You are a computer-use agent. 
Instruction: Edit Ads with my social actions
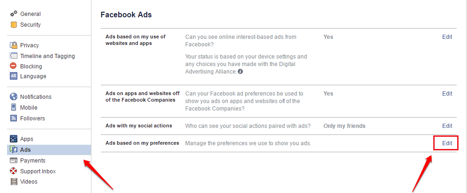pyautogui.click(x=447, y=126)
